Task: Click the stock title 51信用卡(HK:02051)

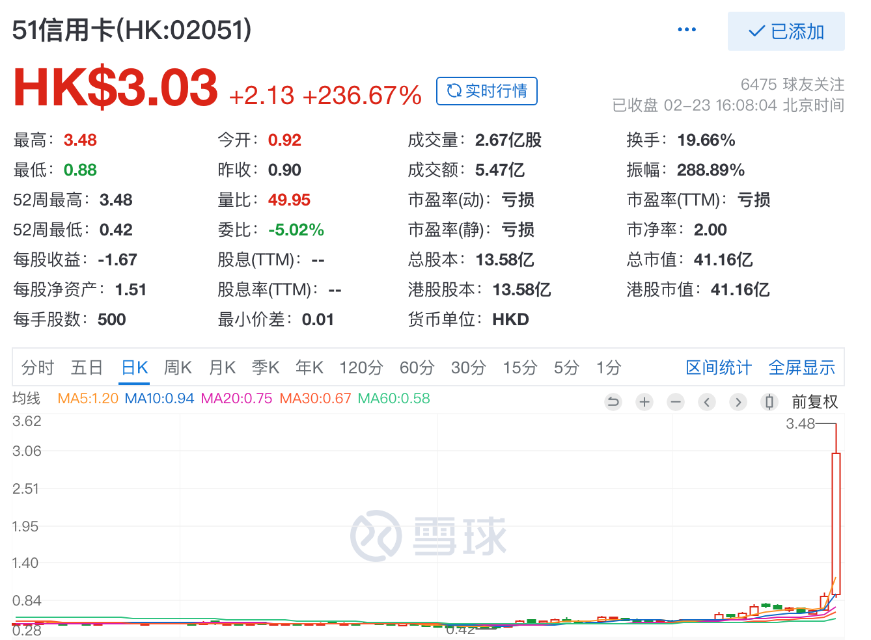Action: [132, 30]
